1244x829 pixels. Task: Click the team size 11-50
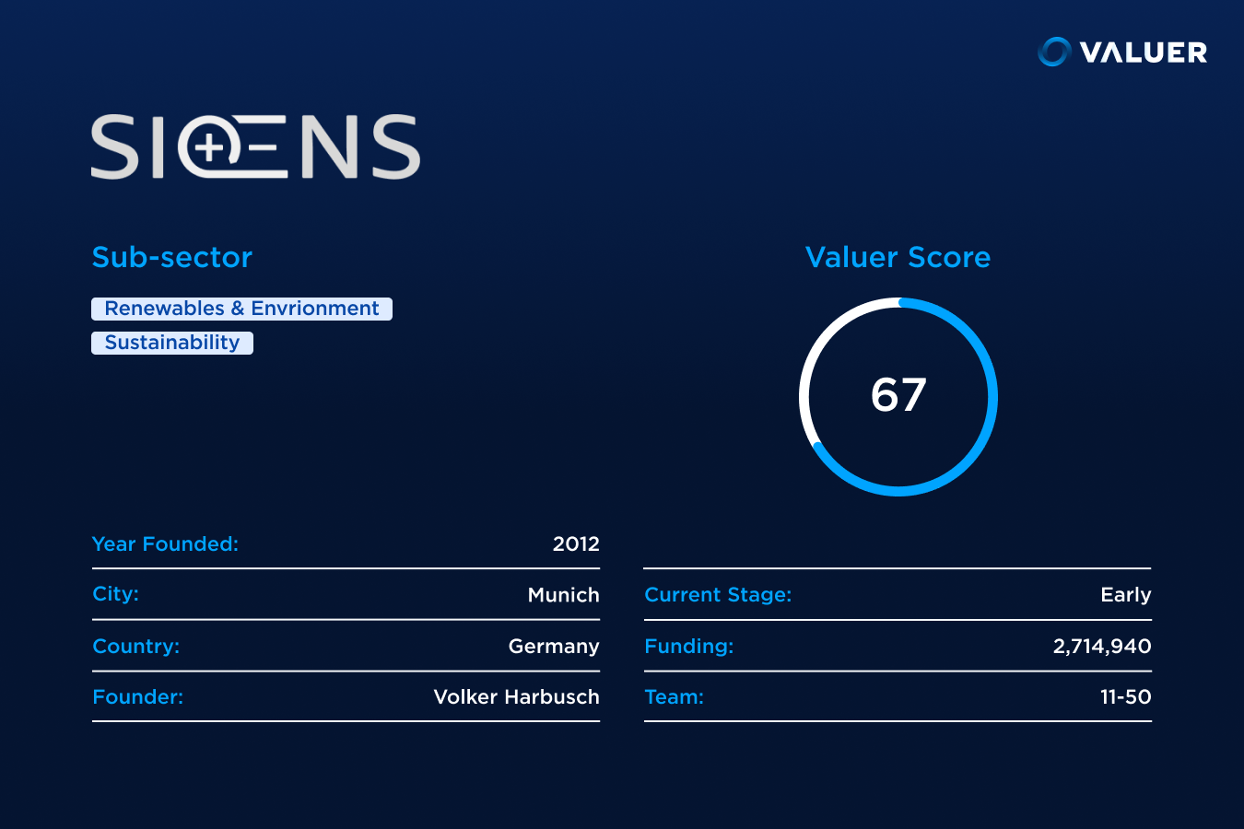tap(1126, 697)
